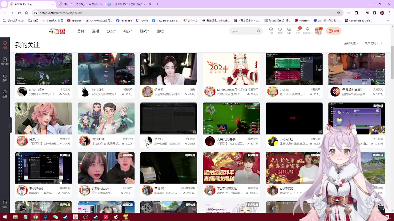
Task: Click the page vertical scrollbar thumb
Action: pyautogui.click(x=392, y=62)
